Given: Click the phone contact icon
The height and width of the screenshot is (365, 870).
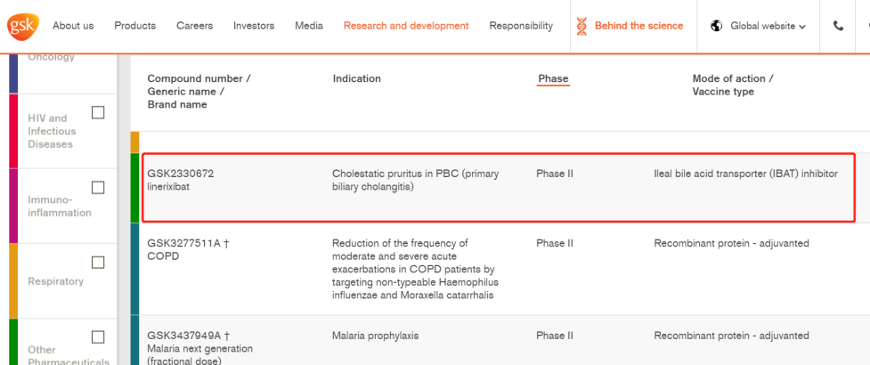Looking at the screenshot, I should (838, 26).
